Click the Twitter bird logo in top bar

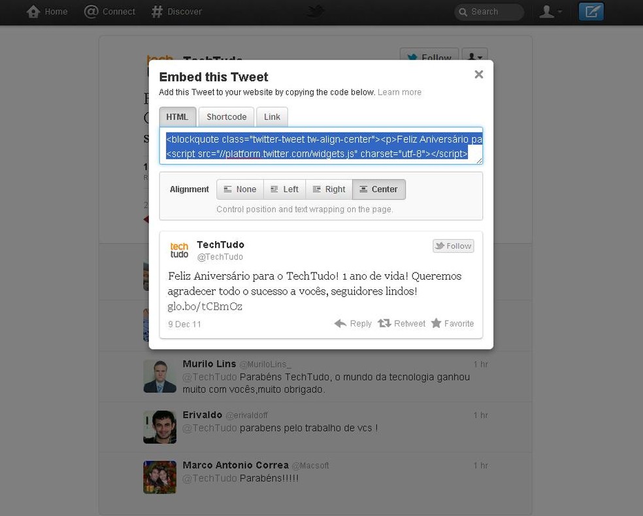click(316, 12)
